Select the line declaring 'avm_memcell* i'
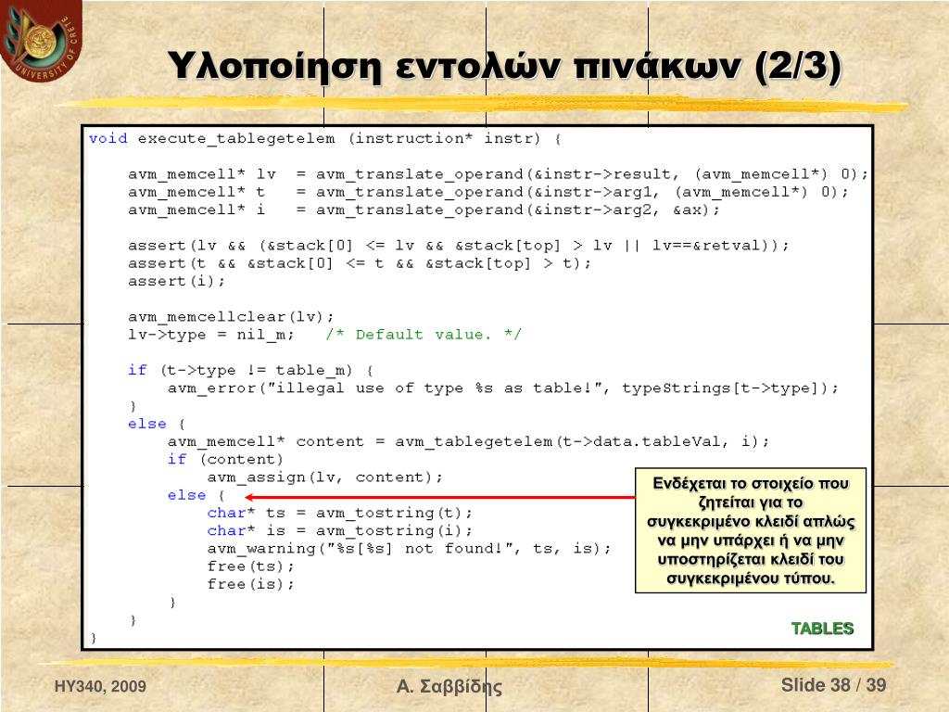This screenshot has height=712, width=949. coord(424,210)
